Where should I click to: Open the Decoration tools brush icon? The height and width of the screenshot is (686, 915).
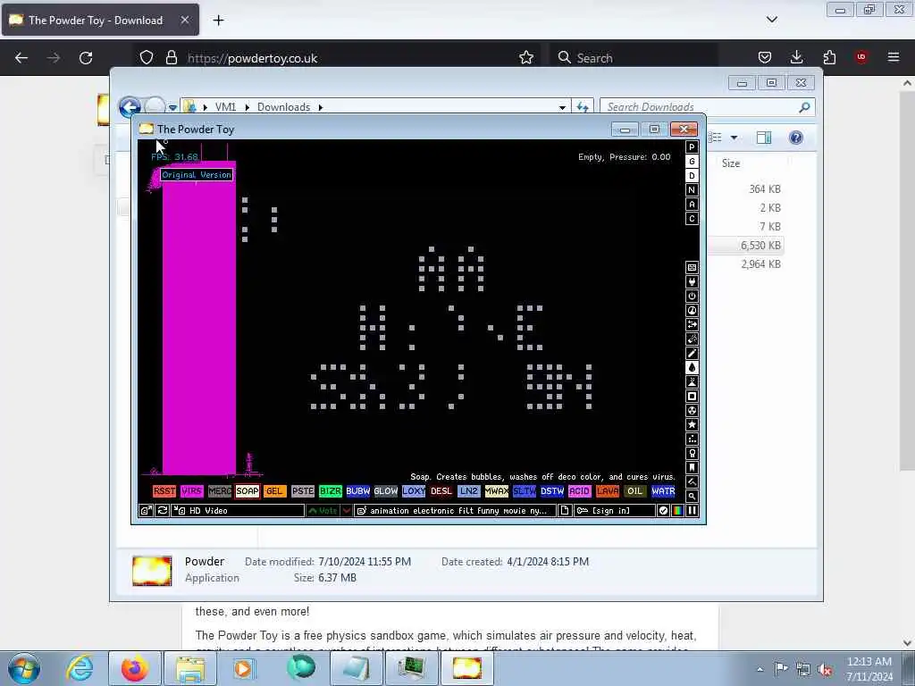[693, 481]
